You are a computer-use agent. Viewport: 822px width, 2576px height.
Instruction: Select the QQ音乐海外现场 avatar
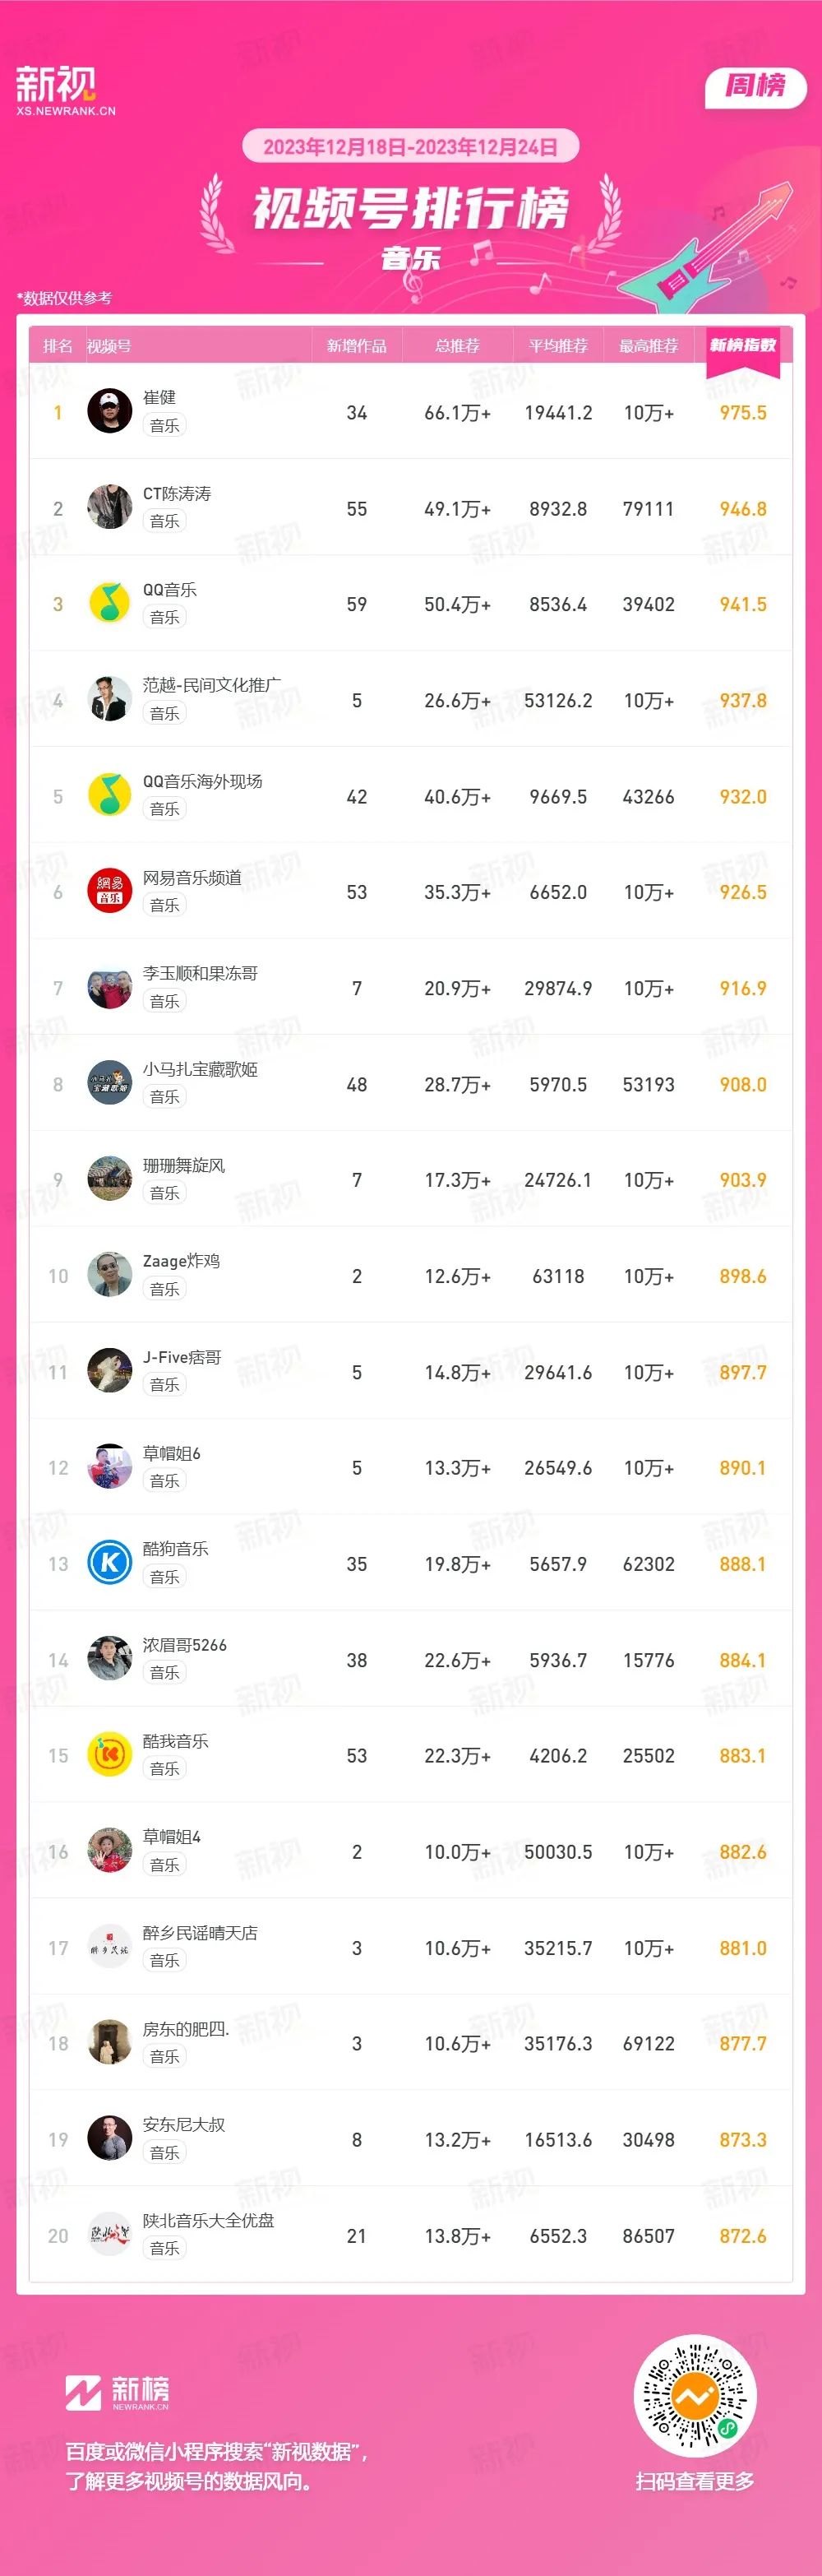(110, 795)
